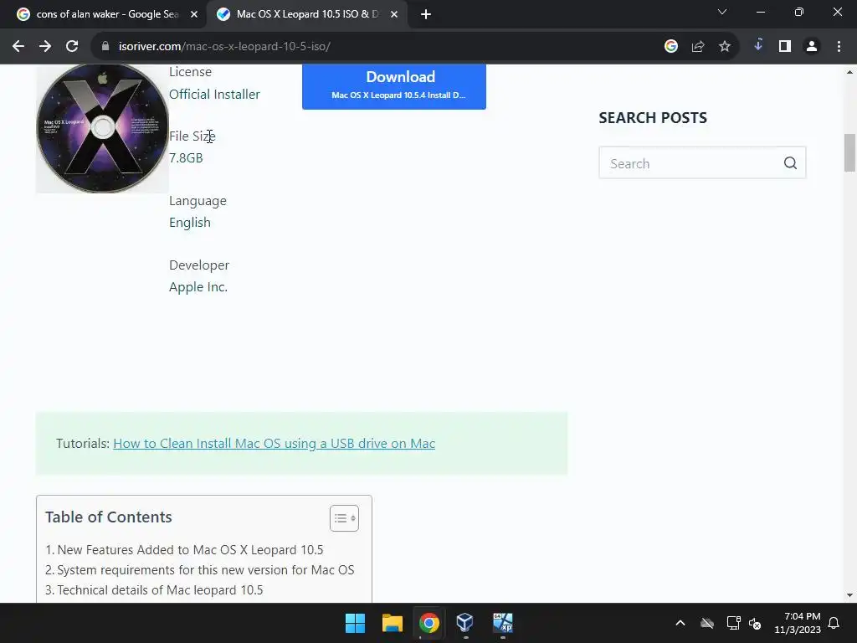Go back to the previous page

[18, 47]
